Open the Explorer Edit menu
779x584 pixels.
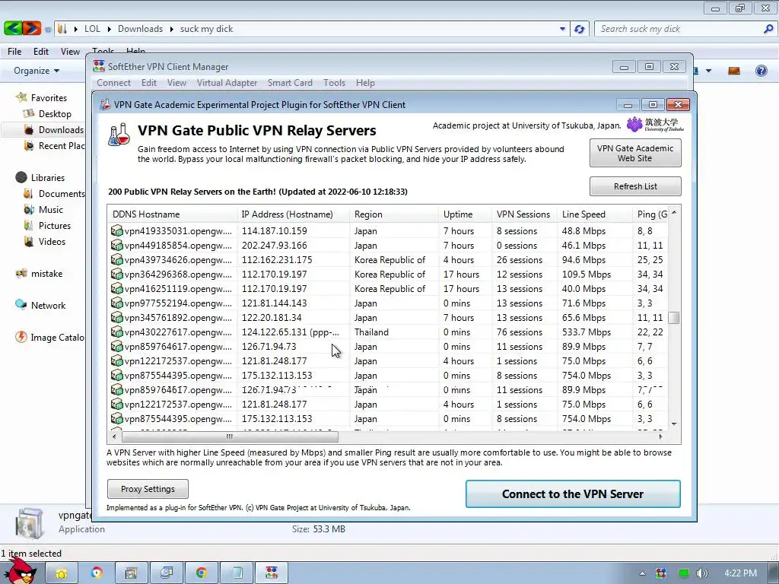(41, 51)
